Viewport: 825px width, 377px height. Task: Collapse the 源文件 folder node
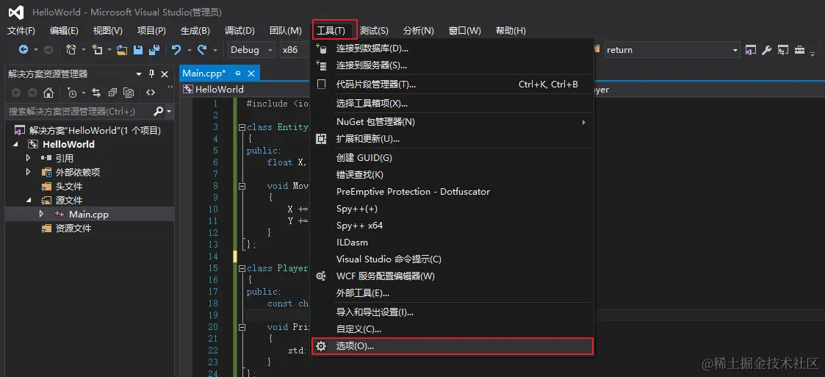(x=29, y=200)
